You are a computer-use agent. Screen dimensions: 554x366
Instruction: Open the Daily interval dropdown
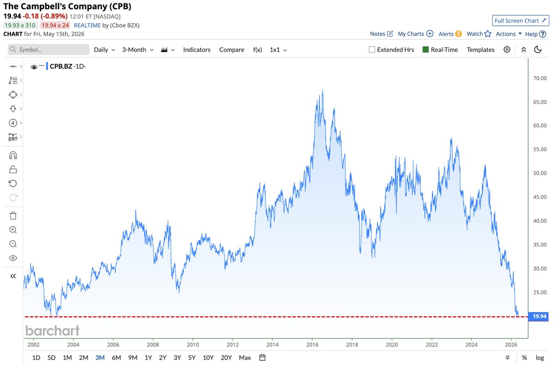coord(104,49)
